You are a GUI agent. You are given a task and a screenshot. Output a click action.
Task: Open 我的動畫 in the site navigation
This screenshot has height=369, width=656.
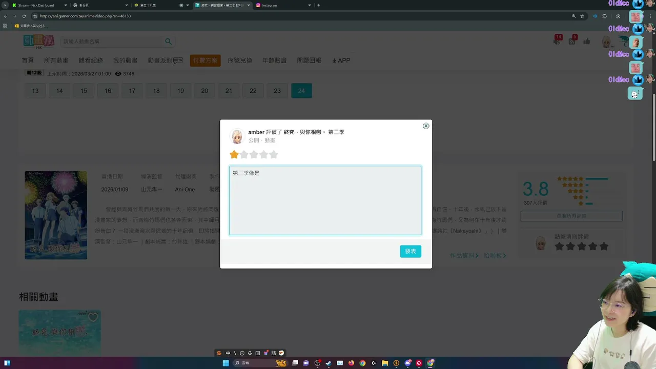click(125, 60)
